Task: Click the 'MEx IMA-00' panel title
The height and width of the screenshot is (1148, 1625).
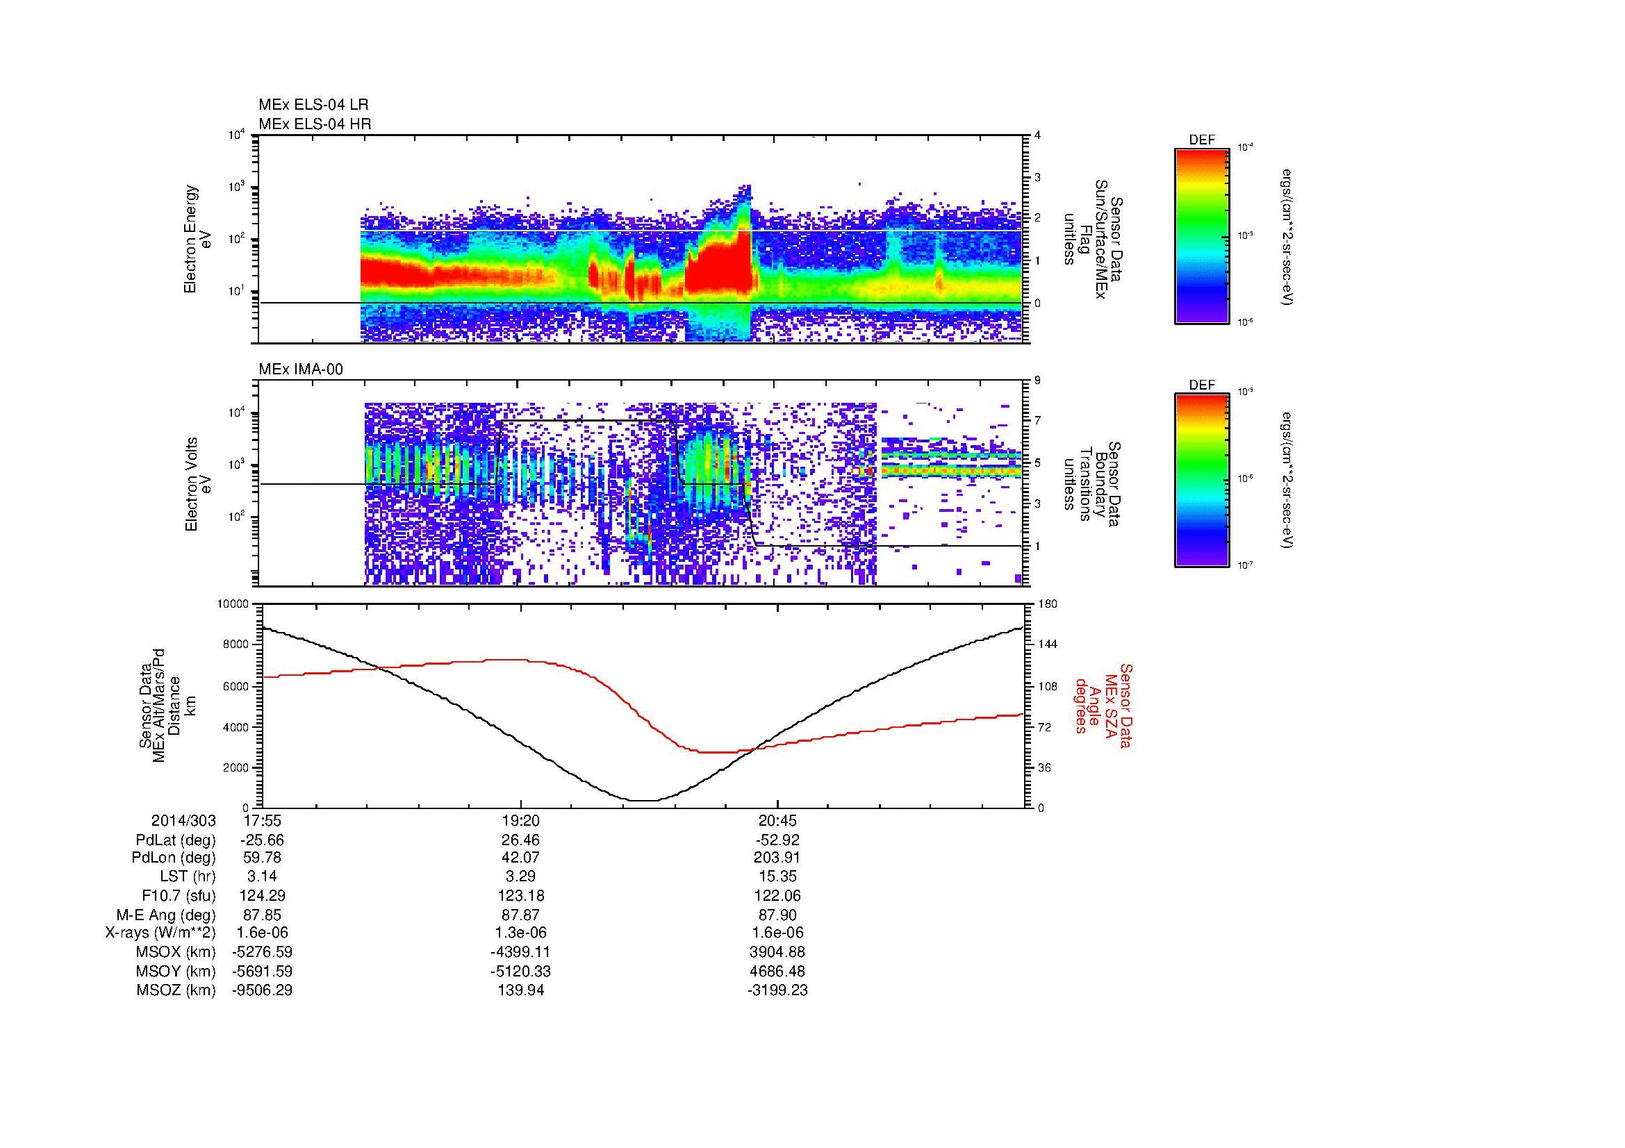Action: tap(300, 369)
